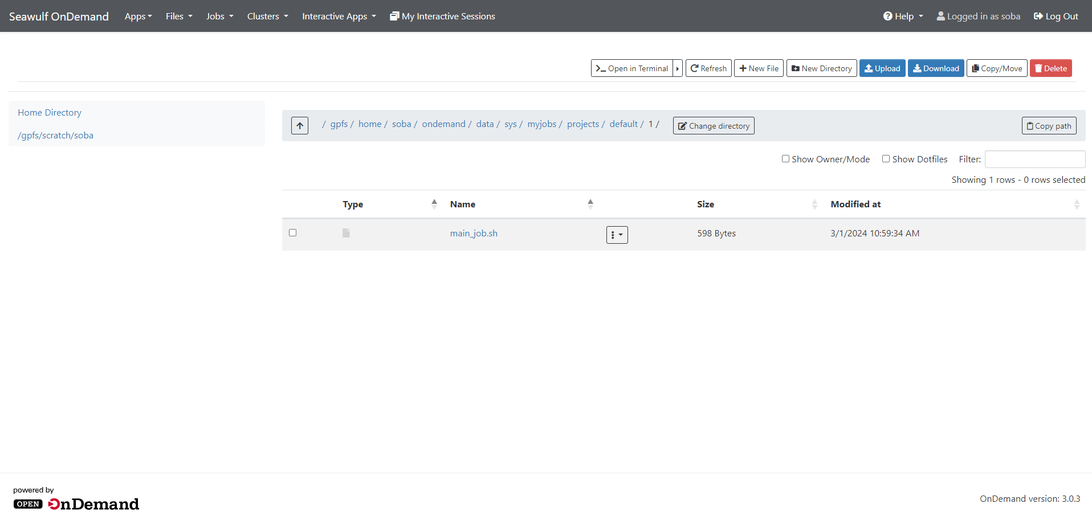This screenshot has width=1092, height=520.
Task: Click the 3/1/2024 10:59:34 AM timestamp
Action: point(875,233)
